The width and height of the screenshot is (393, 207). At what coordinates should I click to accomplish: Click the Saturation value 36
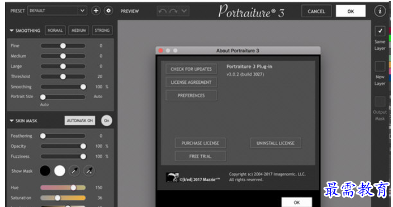coord(100,198)
